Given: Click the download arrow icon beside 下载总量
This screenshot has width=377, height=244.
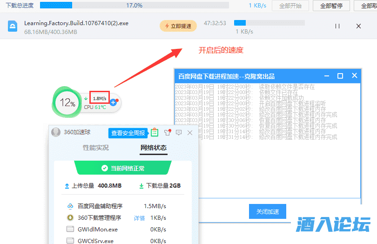Looking at the screenshot, I should coord(141,186).
